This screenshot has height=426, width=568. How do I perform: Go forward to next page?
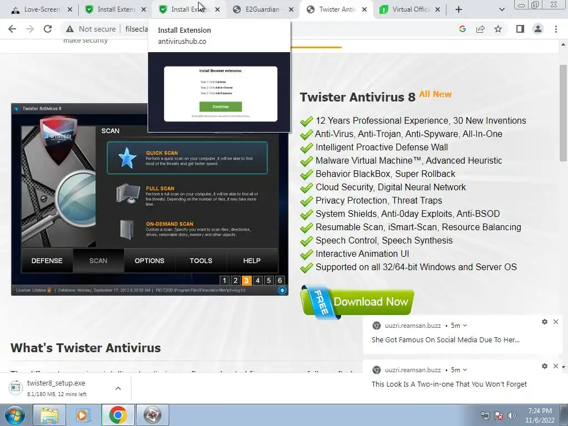click(x=30, y=29)
